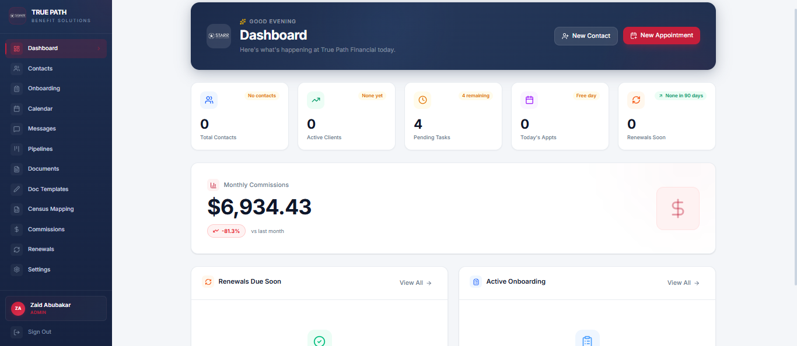Click the New Contact button
The height and width of the screenshot is (346, 797).
586,36
